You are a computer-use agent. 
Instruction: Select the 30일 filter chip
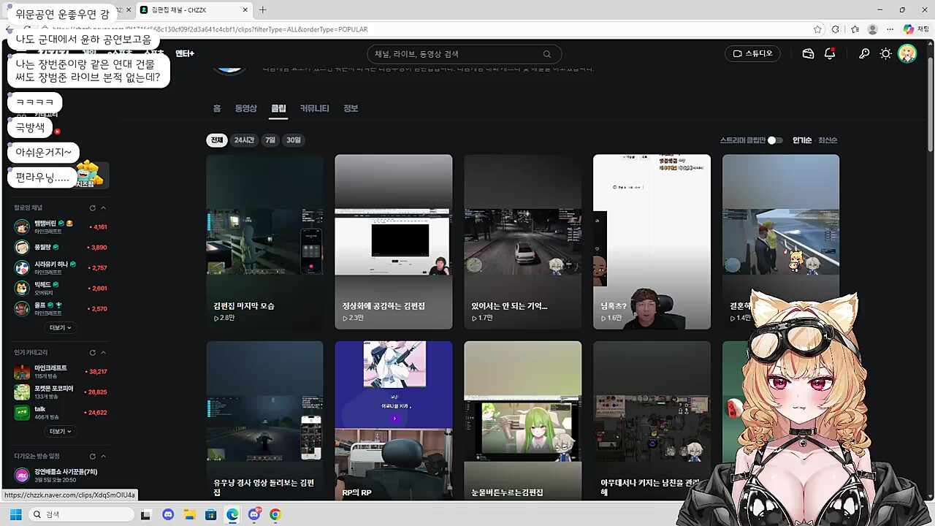point(293,140)
